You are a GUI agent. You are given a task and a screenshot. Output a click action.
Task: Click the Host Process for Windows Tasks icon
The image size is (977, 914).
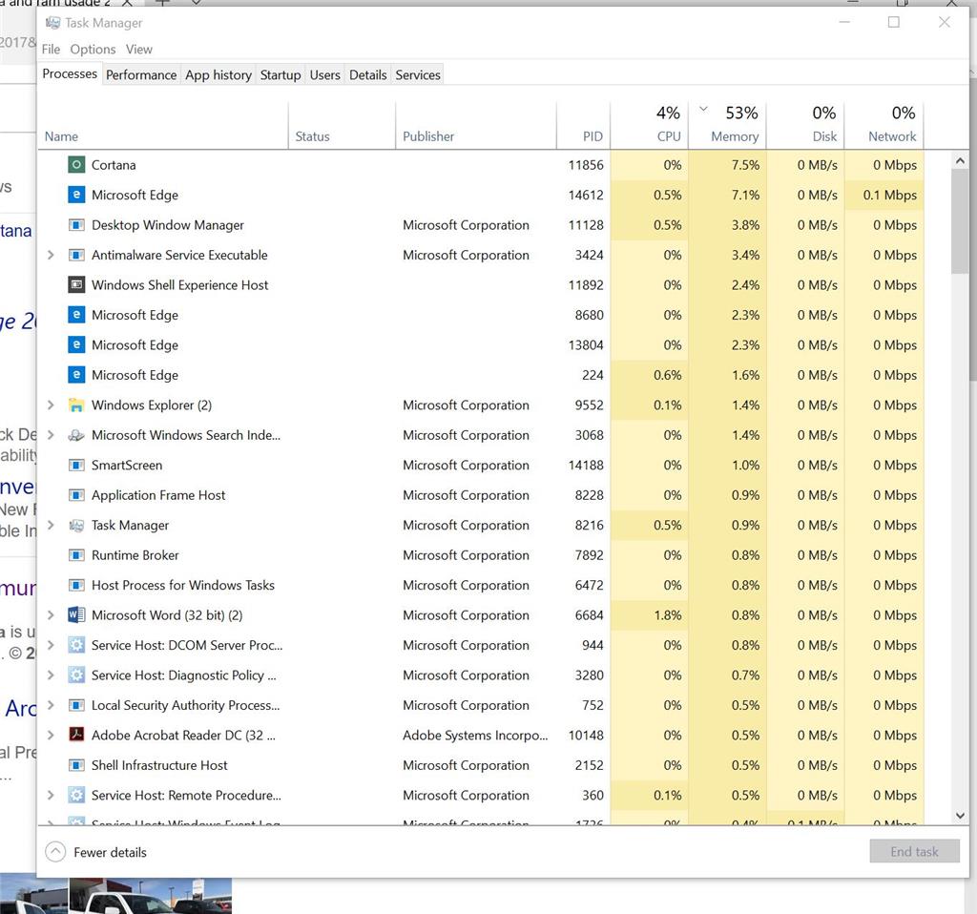[76, 585]
